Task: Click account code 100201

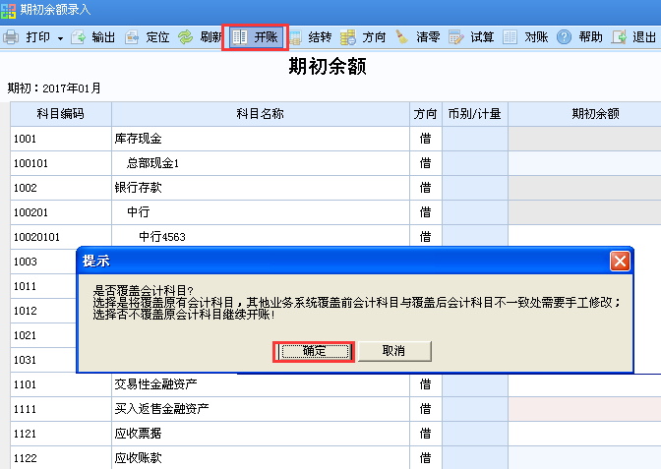Action: click(30, 212)
